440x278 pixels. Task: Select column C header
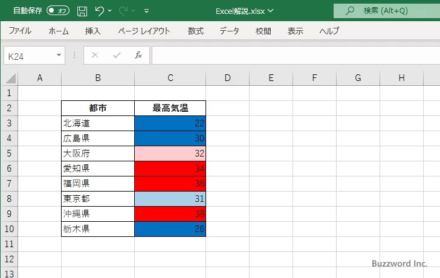tap(170, 78)
